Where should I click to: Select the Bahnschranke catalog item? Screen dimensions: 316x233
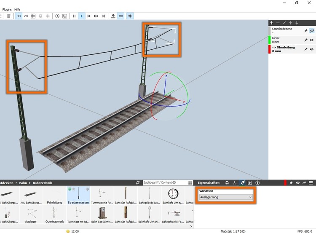coord(173,214)
